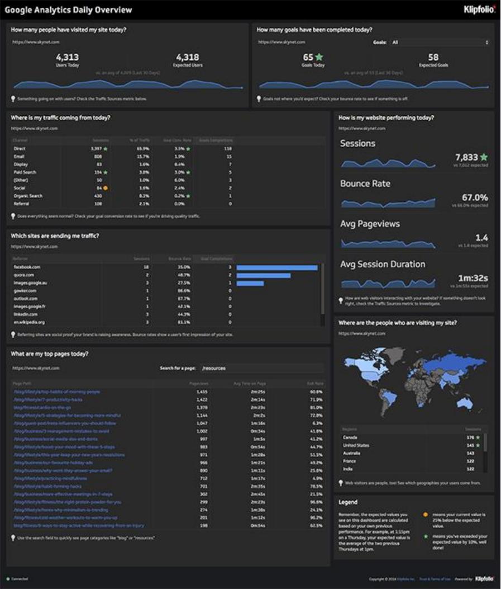This screenshot has width=501, height=589.
Task: Click the orange dot in the Legend panel
Action: tap(425, 515)
